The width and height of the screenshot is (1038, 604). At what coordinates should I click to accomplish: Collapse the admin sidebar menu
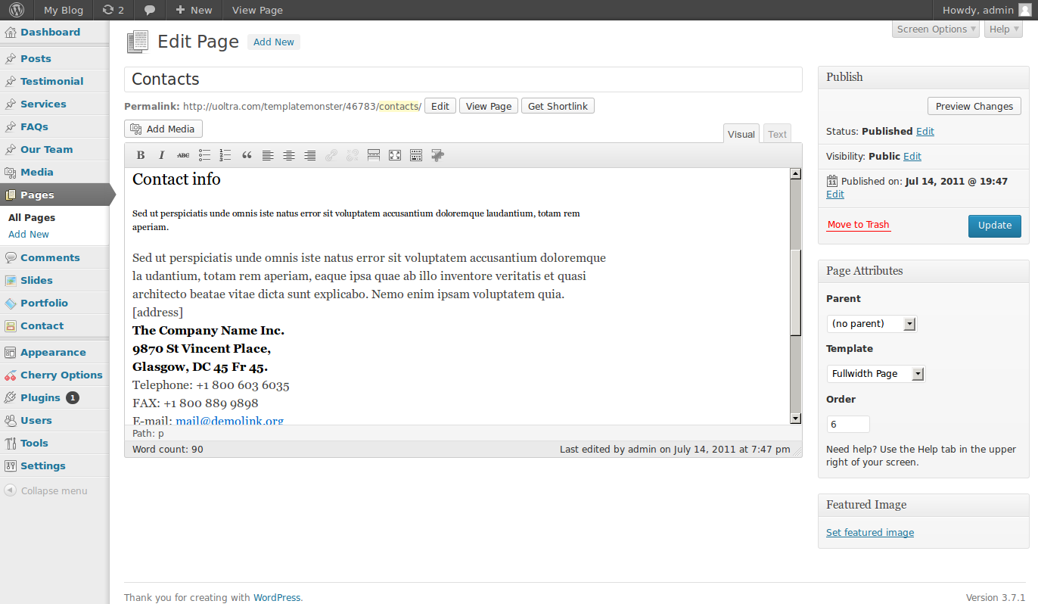[46, 490]
